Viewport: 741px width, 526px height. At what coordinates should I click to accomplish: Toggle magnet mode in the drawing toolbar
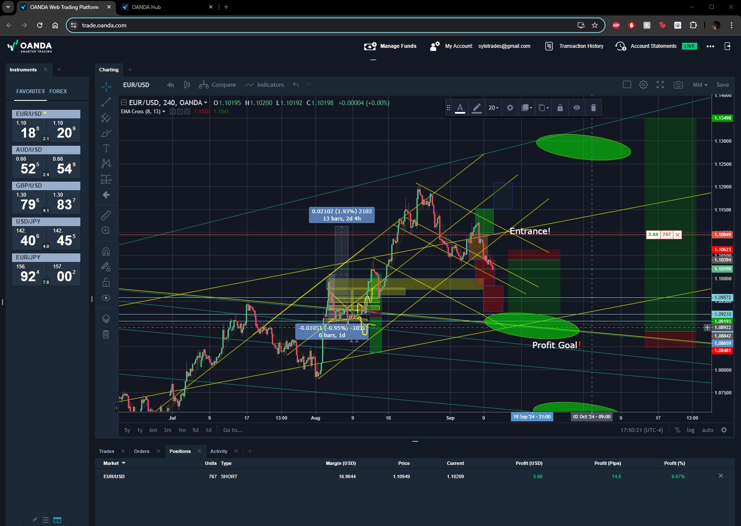tap(106, 251)
